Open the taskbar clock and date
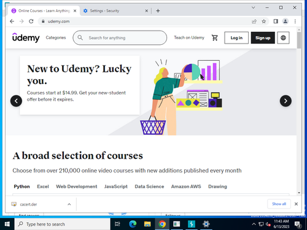 281,224
